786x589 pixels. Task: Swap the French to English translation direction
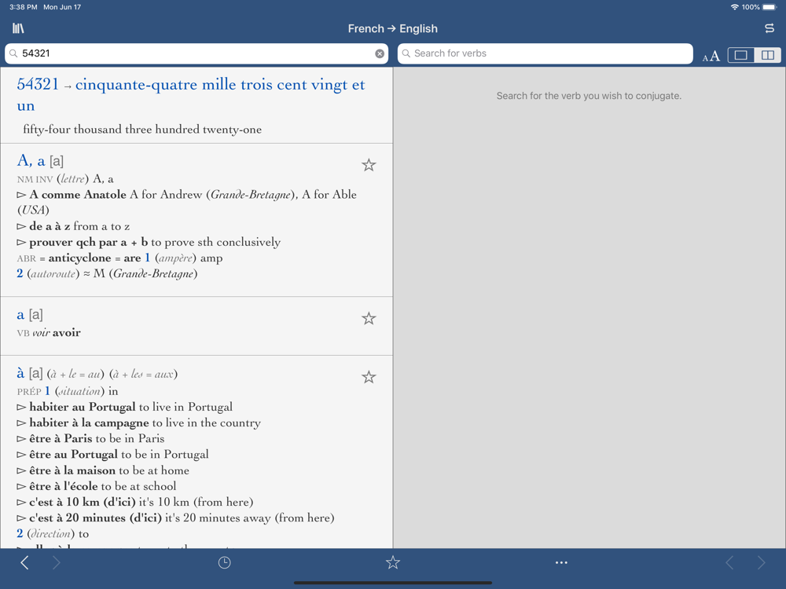[769, 28]
